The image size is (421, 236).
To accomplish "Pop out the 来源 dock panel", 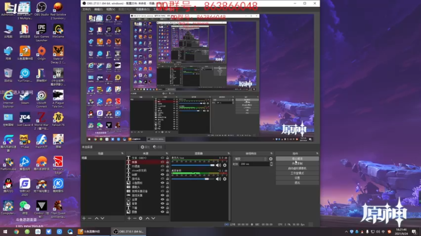I will 167,154.
